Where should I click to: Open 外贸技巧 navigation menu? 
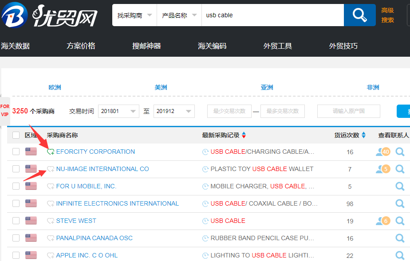[343, 46]
